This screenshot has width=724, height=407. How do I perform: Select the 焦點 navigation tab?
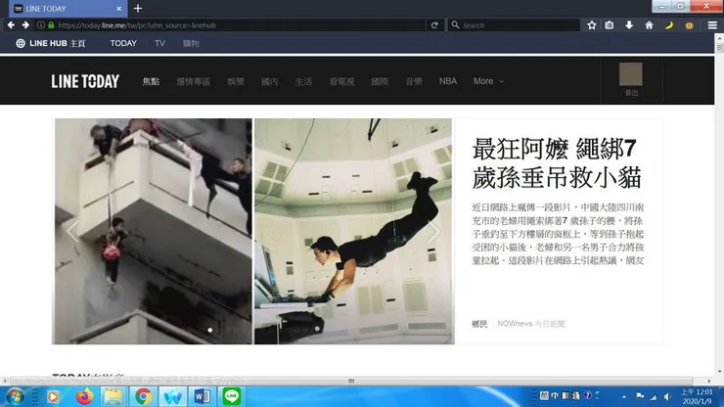click(x=151, y=81)
